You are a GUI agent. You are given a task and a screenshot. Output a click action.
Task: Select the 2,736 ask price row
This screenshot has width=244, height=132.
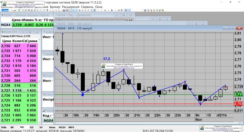tap(6, 46)
